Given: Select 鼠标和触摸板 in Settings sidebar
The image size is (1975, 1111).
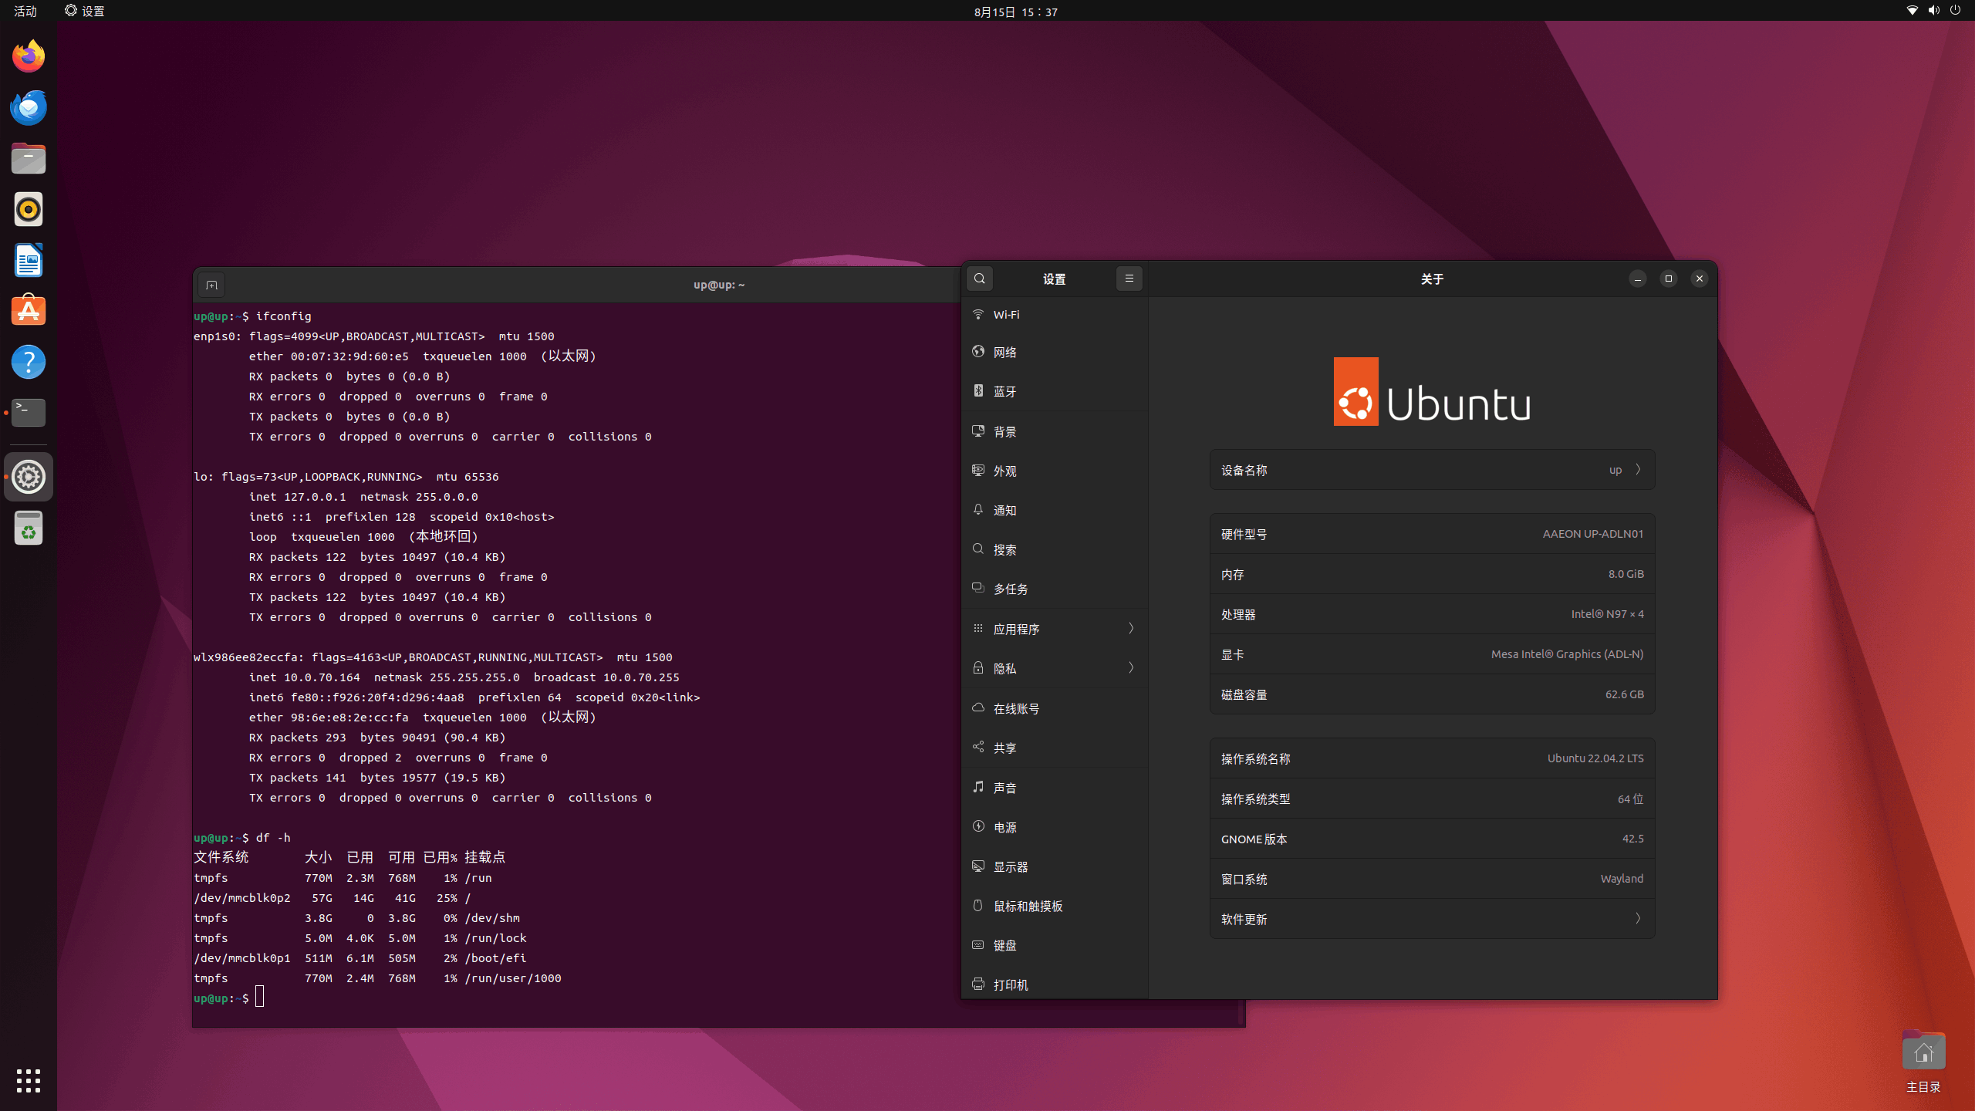Looking at the screenshot, I should pos(1055,906).
